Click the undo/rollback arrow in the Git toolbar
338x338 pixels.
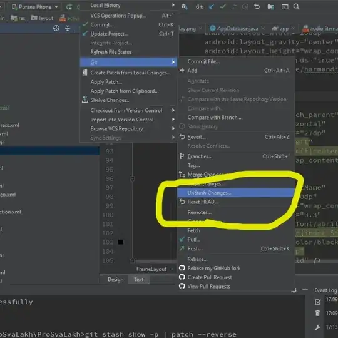(257, 7)
